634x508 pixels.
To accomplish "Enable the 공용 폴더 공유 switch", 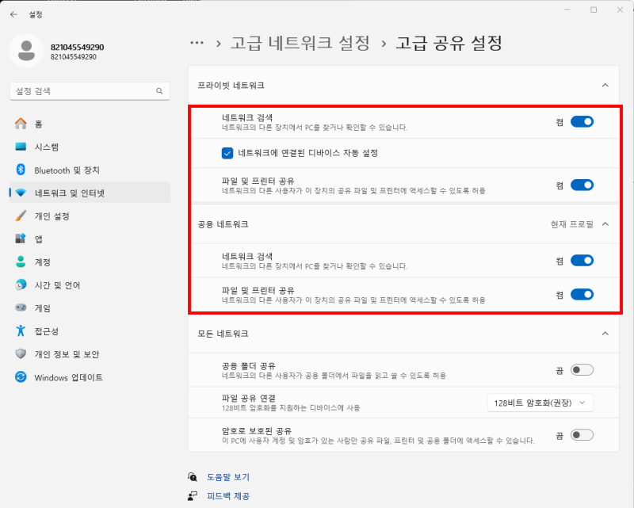I will coord(582,369).
